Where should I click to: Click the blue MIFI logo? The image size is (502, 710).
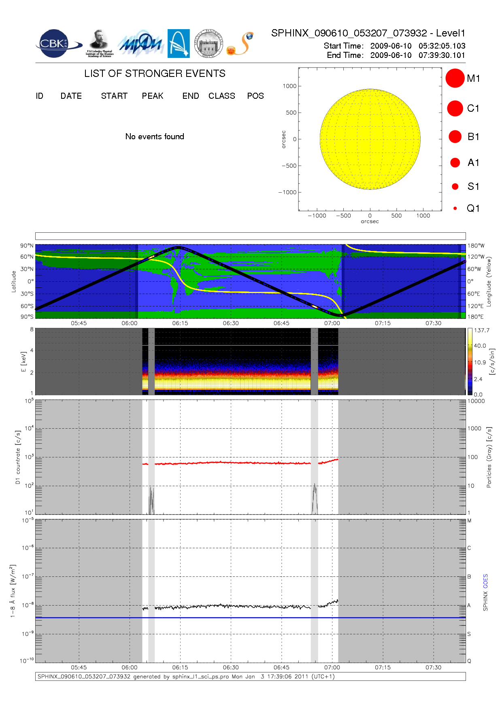click(140, 43)
